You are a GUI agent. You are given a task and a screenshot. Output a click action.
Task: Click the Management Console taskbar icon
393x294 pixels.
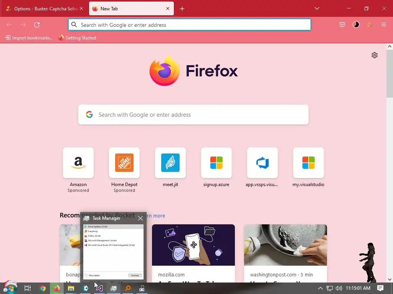[x=142, y=288]
